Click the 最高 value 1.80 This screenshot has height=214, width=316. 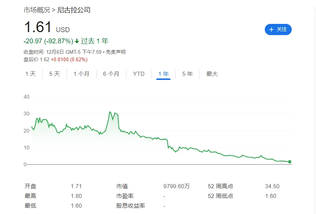point(76,196)
